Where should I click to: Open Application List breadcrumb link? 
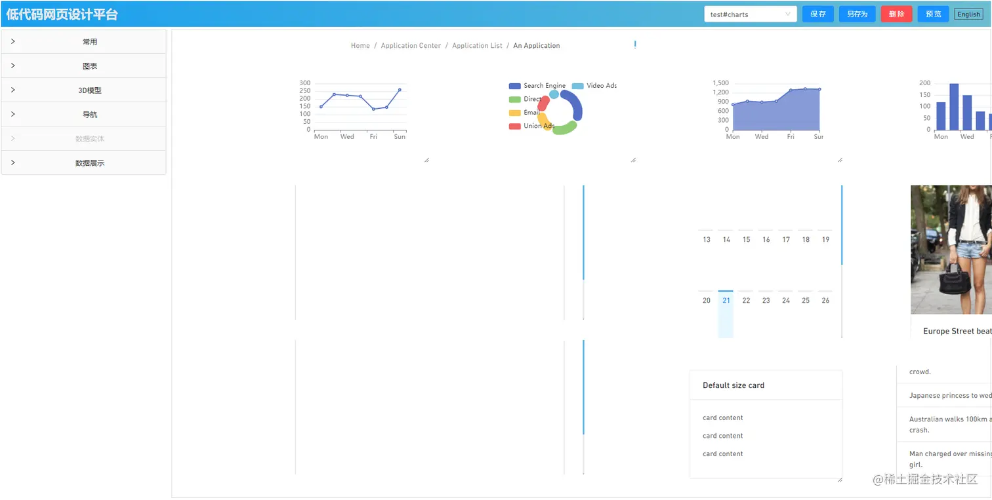[477, 46]
